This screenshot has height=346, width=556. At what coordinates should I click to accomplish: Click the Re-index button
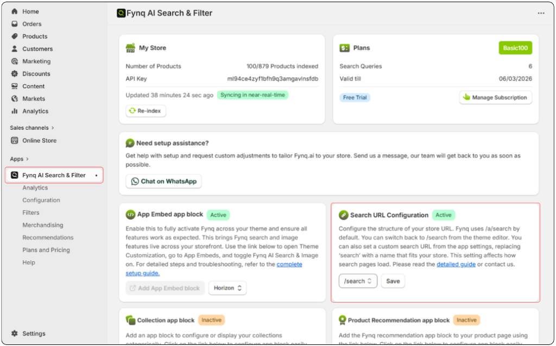tap(146, 111)
